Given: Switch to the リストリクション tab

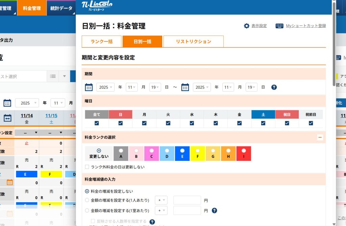Looking at the screenshot, I should (193, 41).
